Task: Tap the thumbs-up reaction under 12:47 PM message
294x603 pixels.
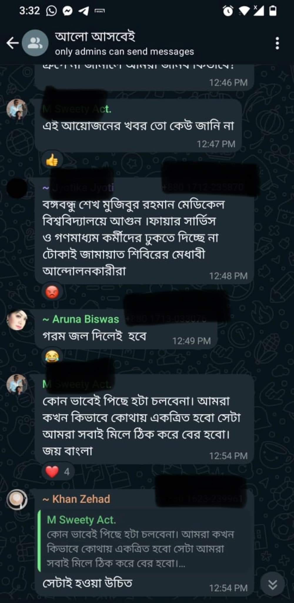Action: tap(52, 160)
